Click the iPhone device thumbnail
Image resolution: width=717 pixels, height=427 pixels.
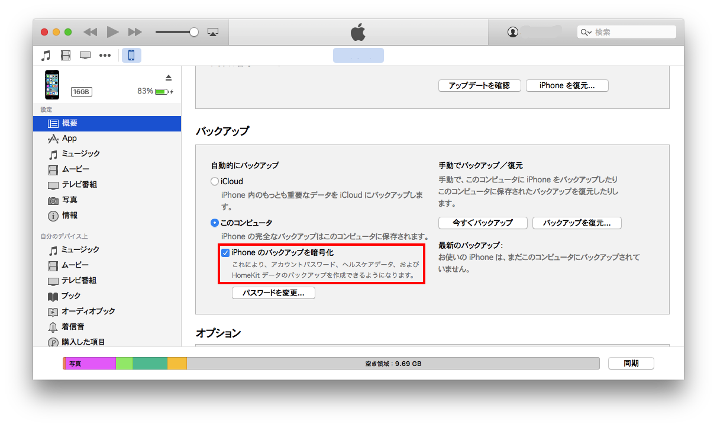52,84
